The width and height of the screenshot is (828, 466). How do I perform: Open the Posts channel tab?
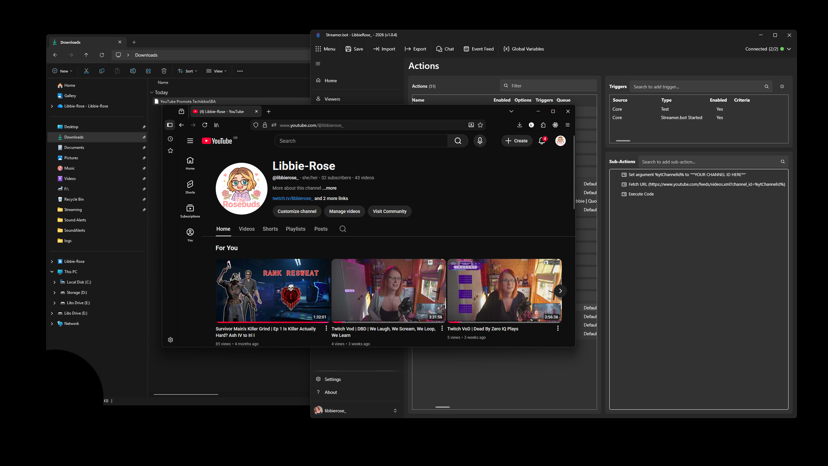(321, 229)
